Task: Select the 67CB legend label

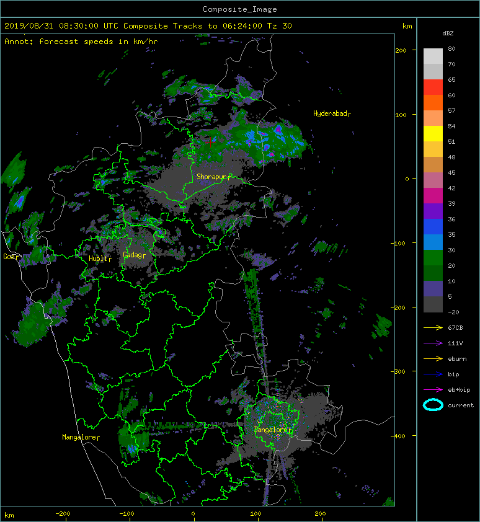Action: 455,328
